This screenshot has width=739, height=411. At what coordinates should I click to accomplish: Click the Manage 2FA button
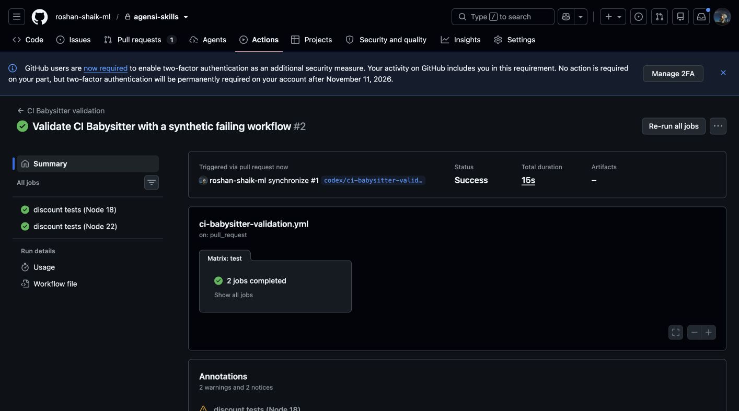[673, 74]
